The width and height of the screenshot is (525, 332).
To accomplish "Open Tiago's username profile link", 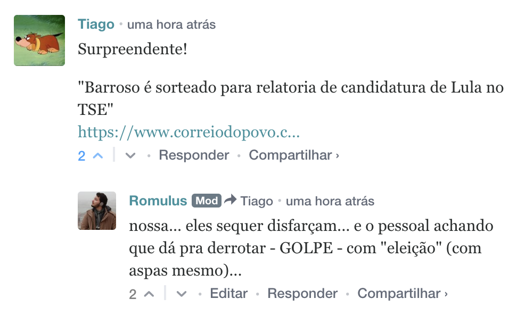I will (x=96, y=24).
